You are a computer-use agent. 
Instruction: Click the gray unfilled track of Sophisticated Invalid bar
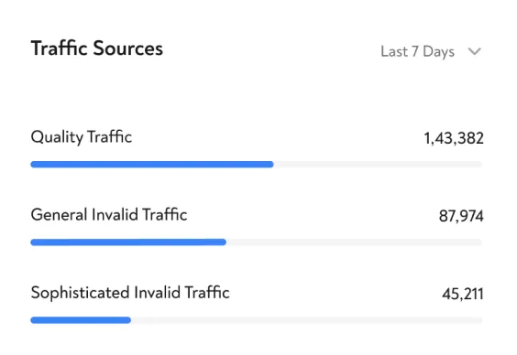pyautogui.click(x=307, y=320)
